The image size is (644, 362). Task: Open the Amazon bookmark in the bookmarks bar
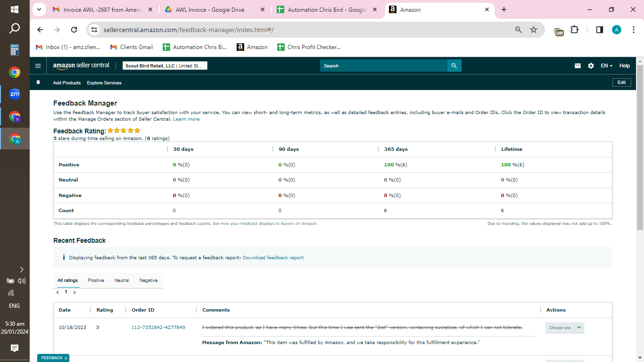point(252,47)
